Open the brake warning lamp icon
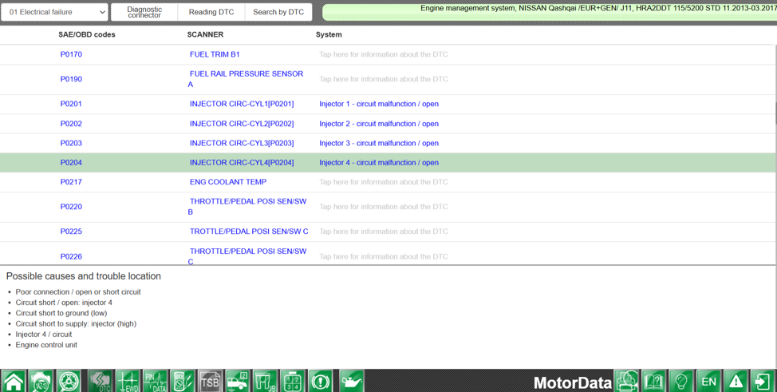 coord(321,381)
